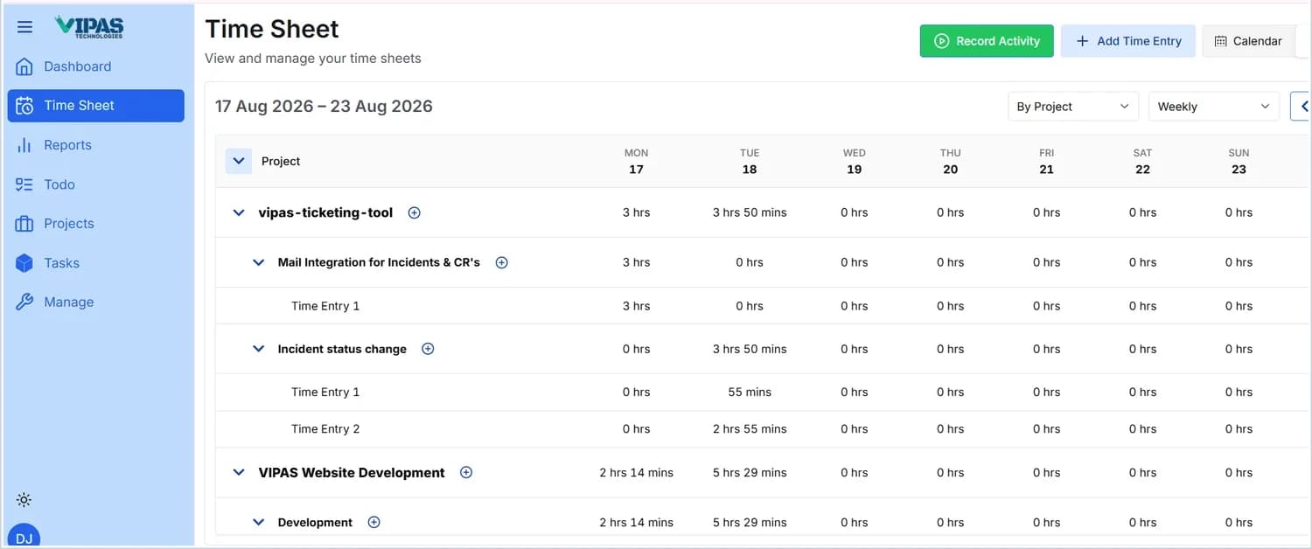The height and width of the screenshot is (549, 1312).
Task: Click the TUE 18 column header
Action: pyautogui.click(x=750, y=161)
